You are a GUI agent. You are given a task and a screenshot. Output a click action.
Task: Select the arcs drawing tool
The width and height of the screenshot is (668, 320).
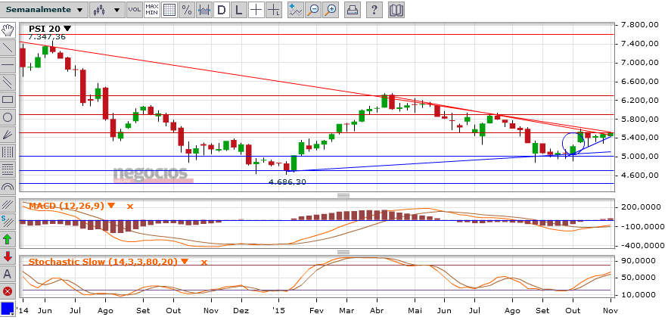(8, 187)
